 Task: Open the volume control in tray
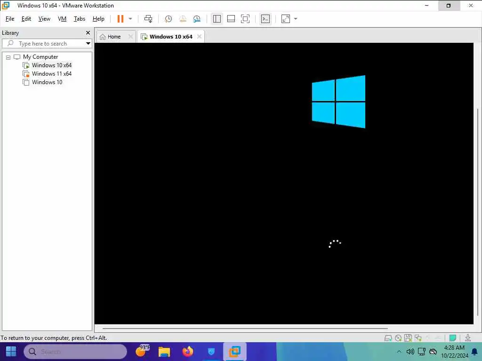(410, 352)
